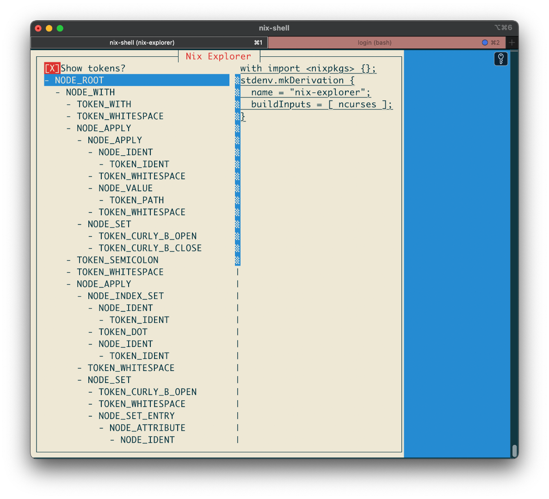Select the TOKEN_SEMICOLON tree entry

tap(117, 260)
